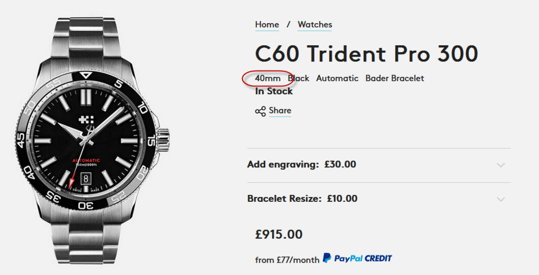Viewport: 539px width, 275px height.
Task: Select the 40mm size option
Action: point(268,79)
